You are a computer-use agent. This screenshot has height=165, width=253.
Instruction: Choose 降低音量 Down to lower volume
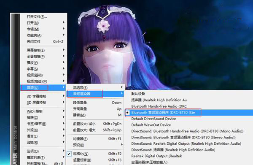95,103
